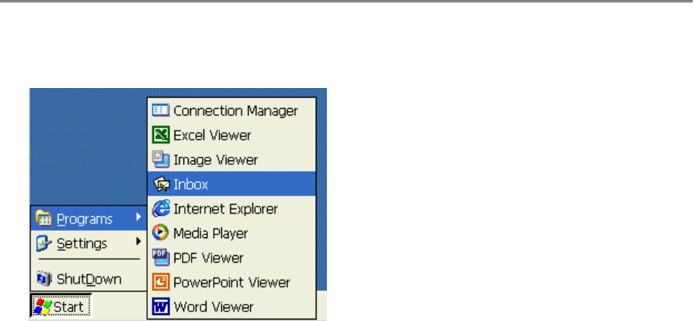Click the Internet Explorer icon
The width and height of the screenshot is (693, 321).
[x=160, y=209]
